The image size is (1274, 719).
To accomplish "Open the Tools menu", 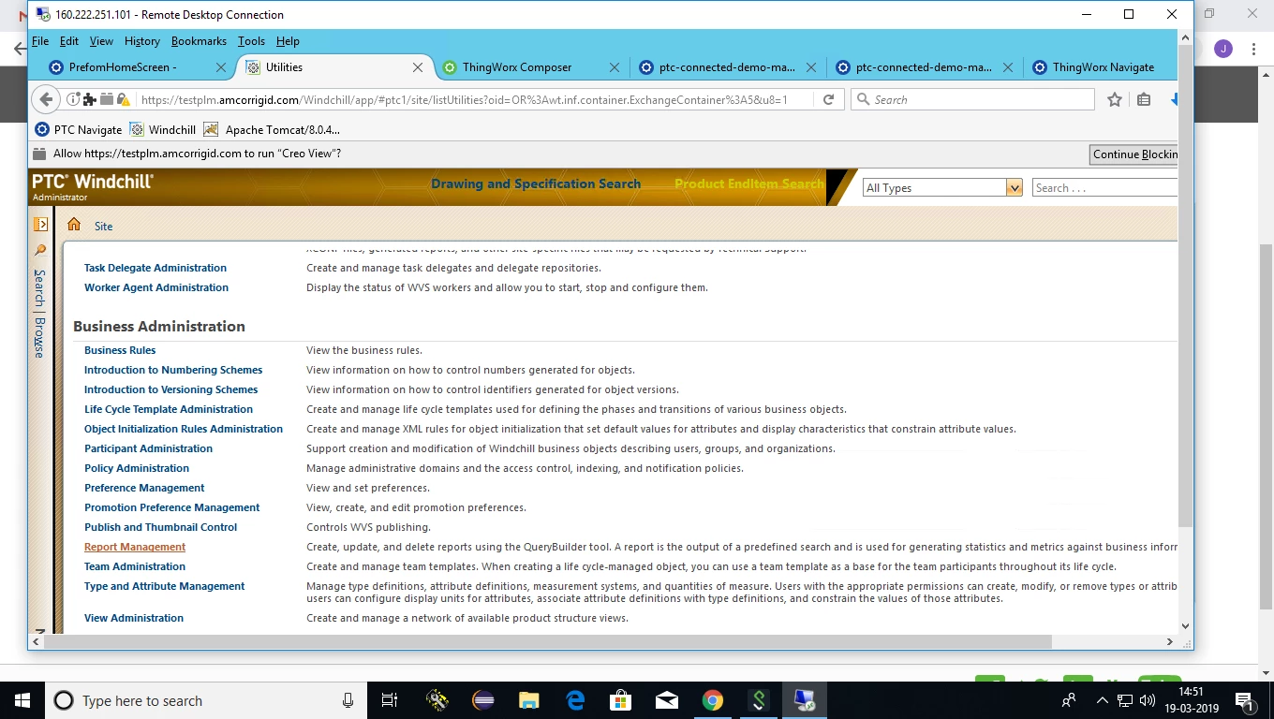I will (251, 41).
